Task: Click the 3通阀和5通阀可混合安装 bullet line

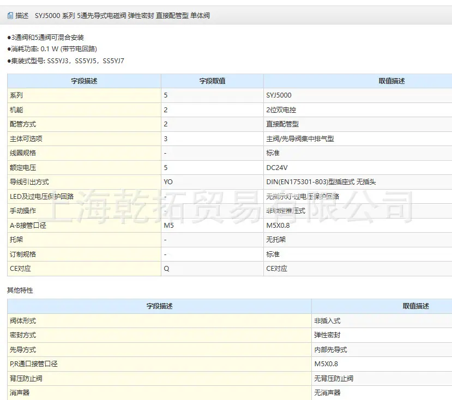Action: tap(46, 38)
